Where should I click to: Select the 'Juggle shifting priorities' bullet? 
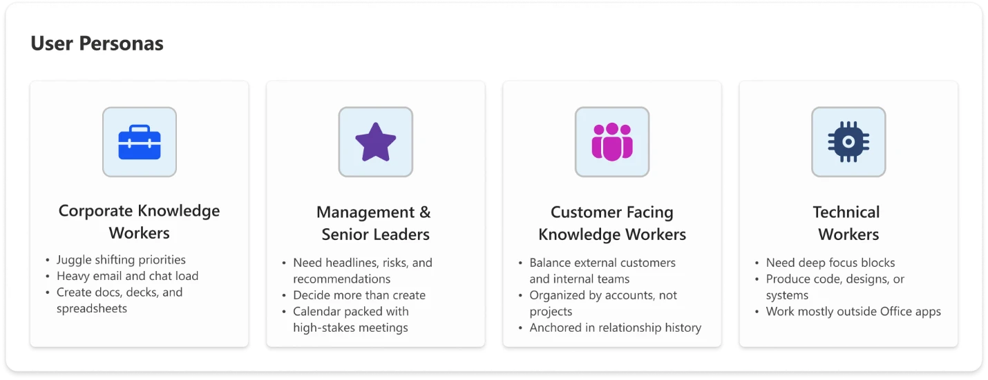[121, 260]
